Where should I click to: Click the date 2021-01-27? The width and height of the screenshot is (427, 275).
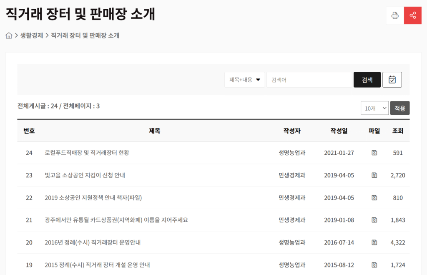pos(339,153)
